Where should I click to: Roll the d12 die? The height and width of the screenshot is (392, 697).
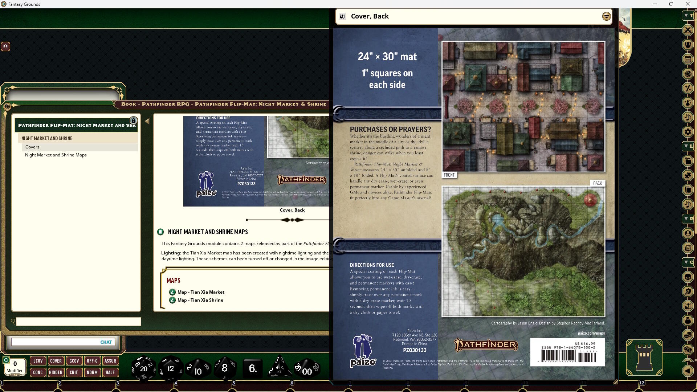pyautogui.click(x=171, y=368)
